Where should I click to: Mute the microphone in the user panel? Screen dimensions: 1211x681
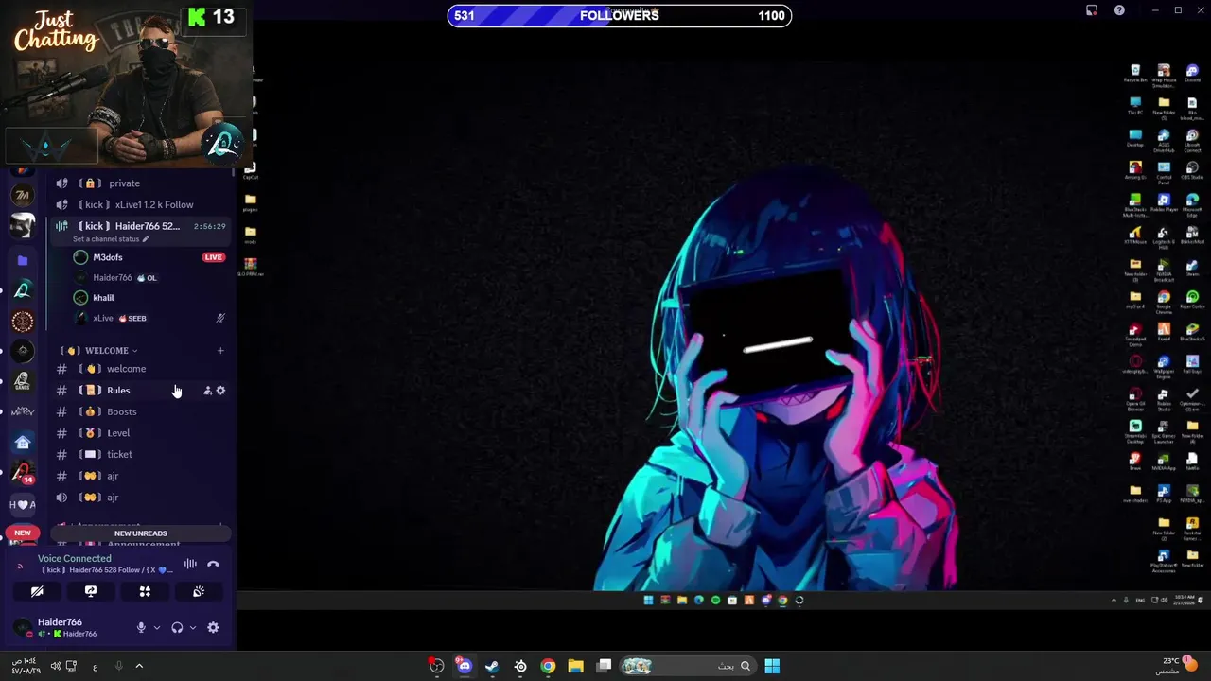point(141,628)
